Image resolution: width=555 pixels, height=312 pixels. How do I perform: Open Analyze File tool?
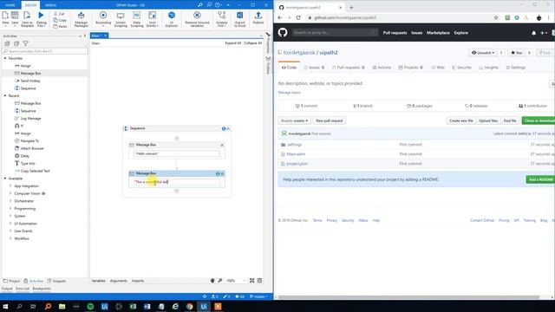point(222,19)
